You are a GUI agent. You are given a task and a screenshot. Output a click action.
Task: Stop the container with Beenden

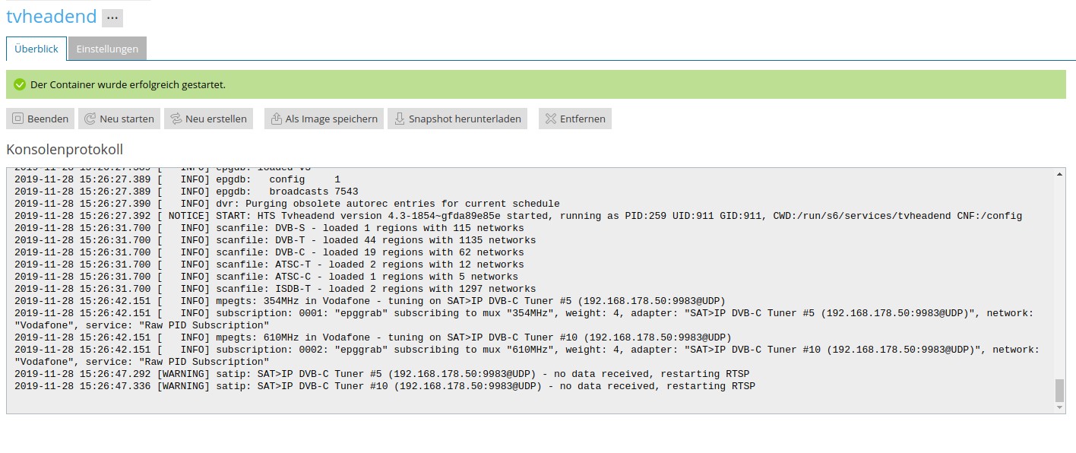click(40, 119)
